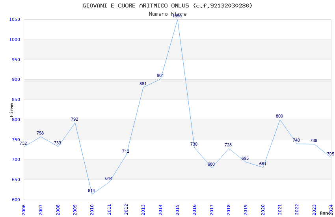Click y-axis tick value 850
The image size is (335, 217).
[16, 100]
